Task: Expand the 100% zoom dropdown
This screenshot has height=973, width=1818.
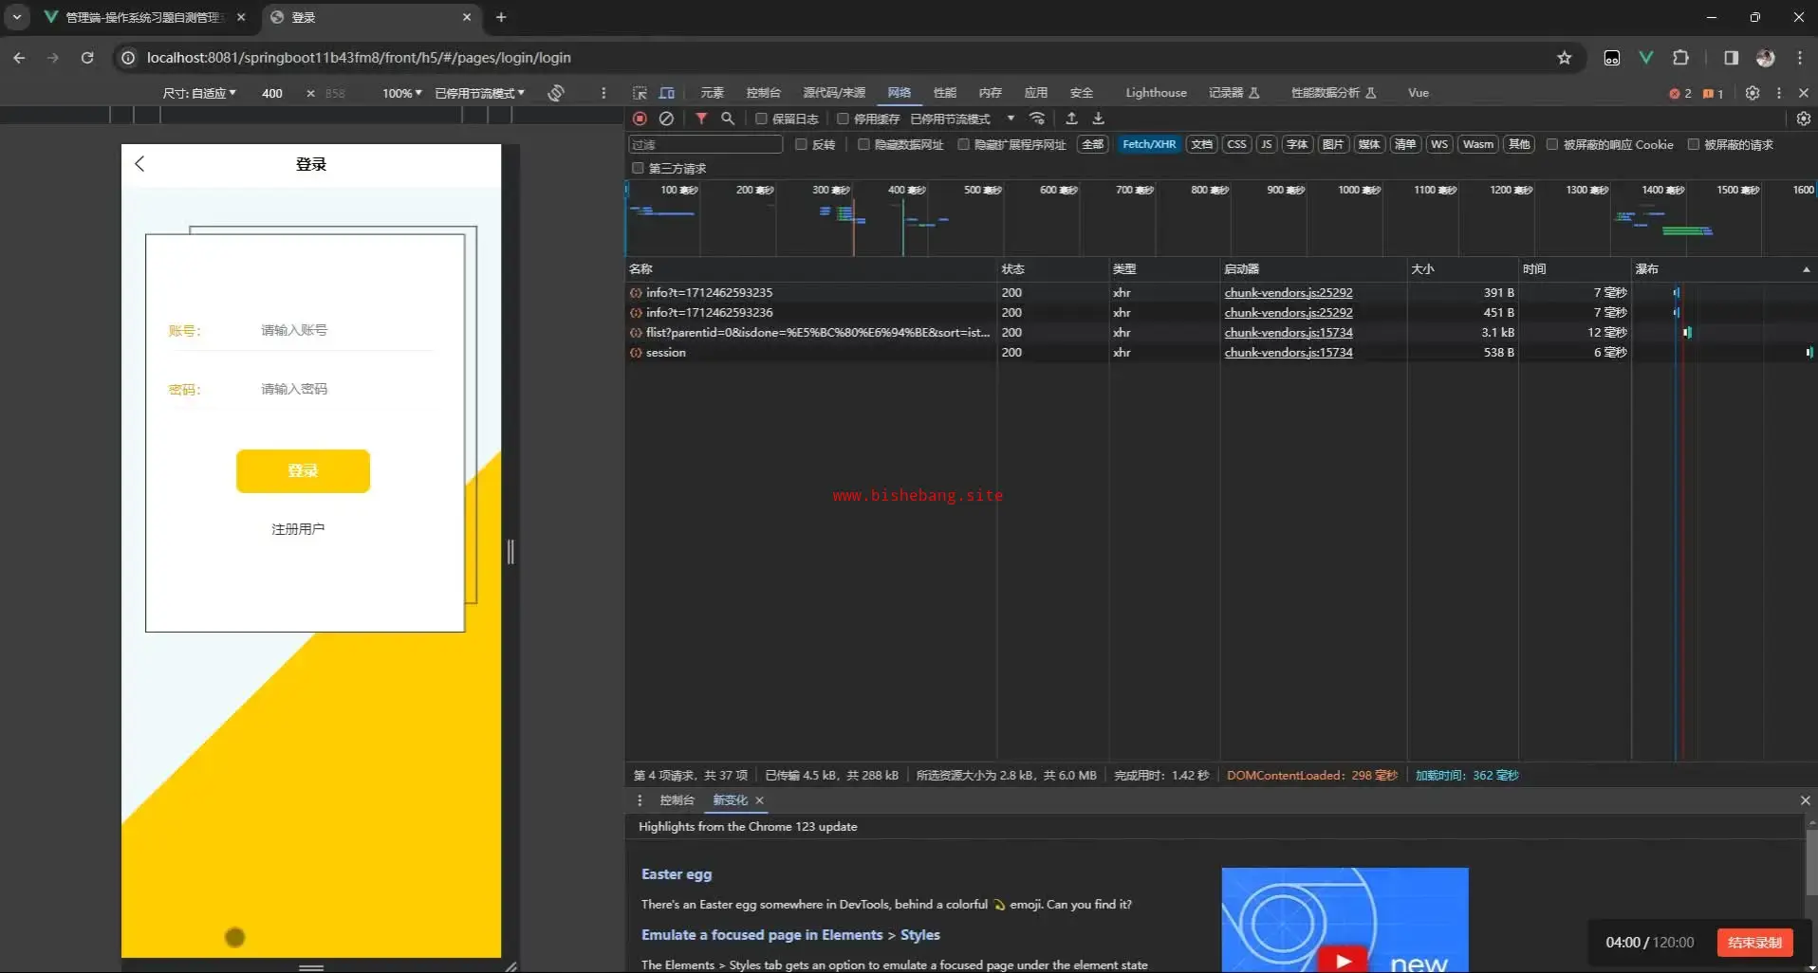Action: pos(401,93)
